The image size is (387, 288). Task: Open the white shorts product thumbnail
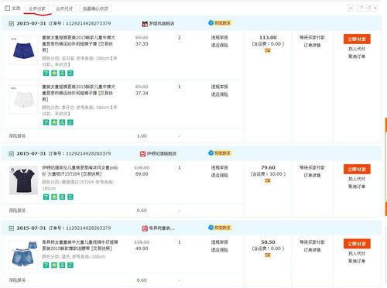click(x=23, y=99)
